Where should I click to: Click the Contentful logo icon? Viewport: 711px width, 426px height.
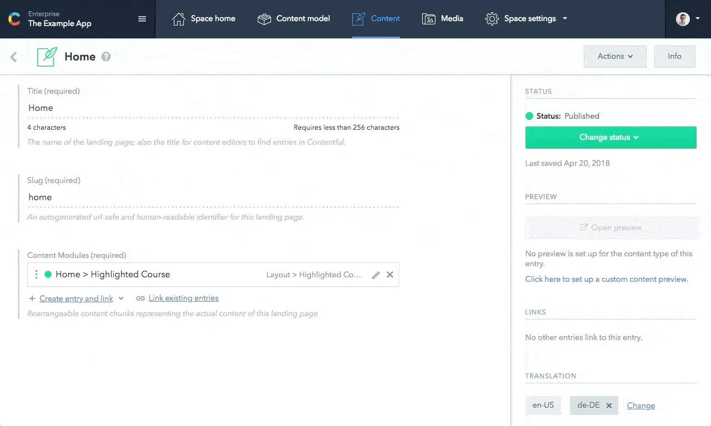14,19
